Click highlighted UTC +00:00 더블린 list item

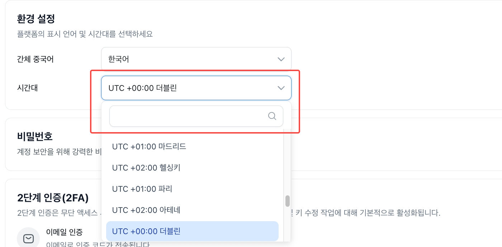pos(192,231)
